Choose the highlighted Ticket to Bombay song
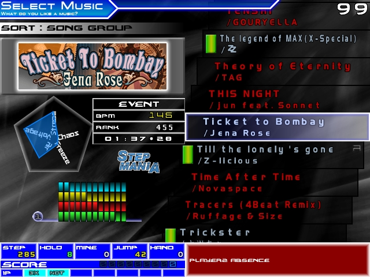Image resolution: width=370 pixels, height=277 pixels. pyautogui.click(x=276, y=127)
